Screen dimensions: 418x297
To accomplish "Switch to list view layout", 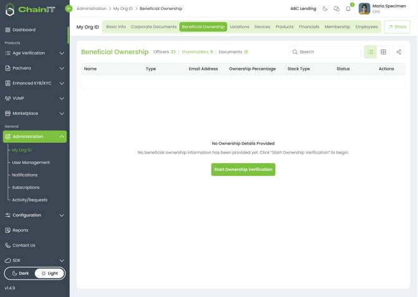I will pos(371,52).
